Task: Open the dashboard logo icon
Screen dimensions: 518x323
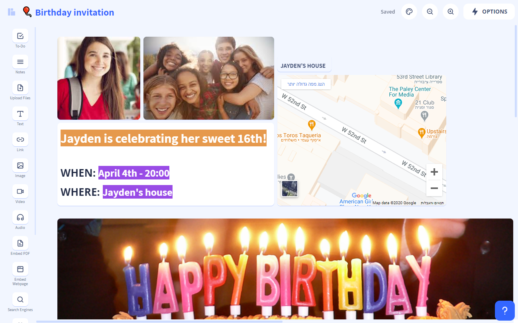Action: click(x=12, y=12)
